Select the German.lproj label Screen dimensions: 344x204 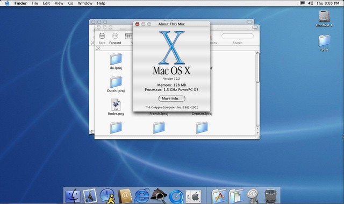point(202,114)
